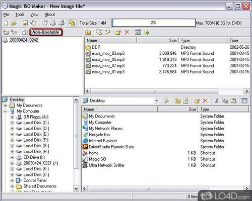Go up one folder in local browser toolbar
Screen dimensions: 252x201
177,101
